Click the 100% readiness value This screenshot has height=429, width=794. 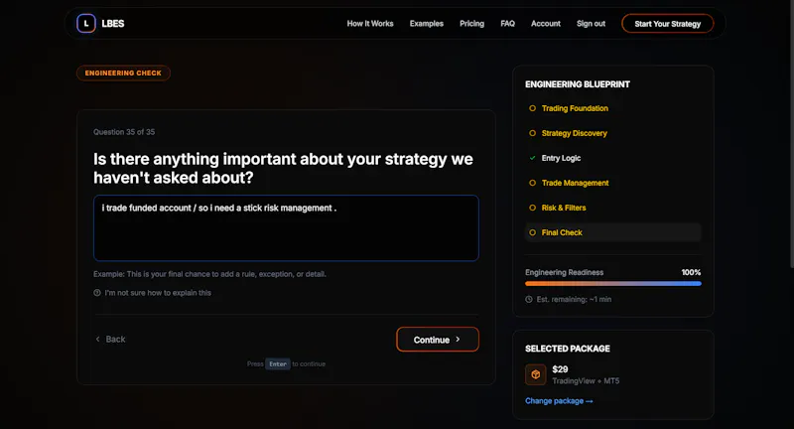pyautogui.click(x=691, y=272)
